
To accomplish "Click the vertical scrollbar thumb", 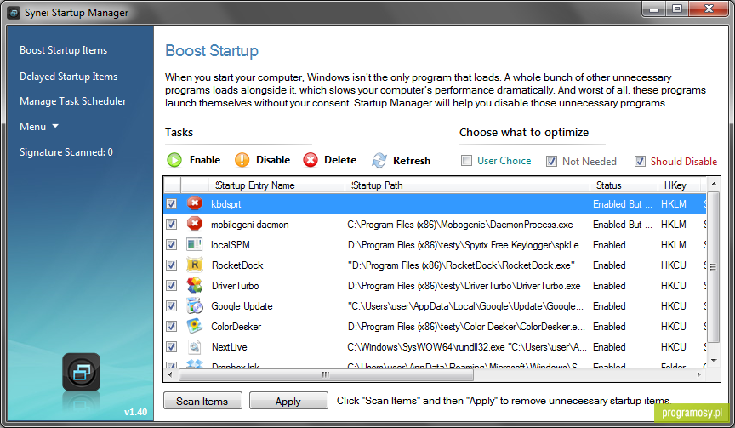I will click(x=714, y=266).
